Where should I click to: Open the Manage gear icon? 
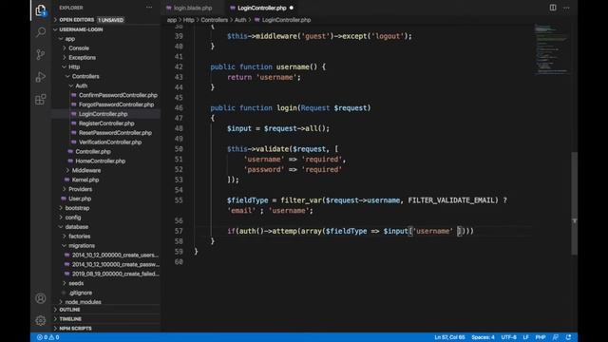(x=41, y=320)
